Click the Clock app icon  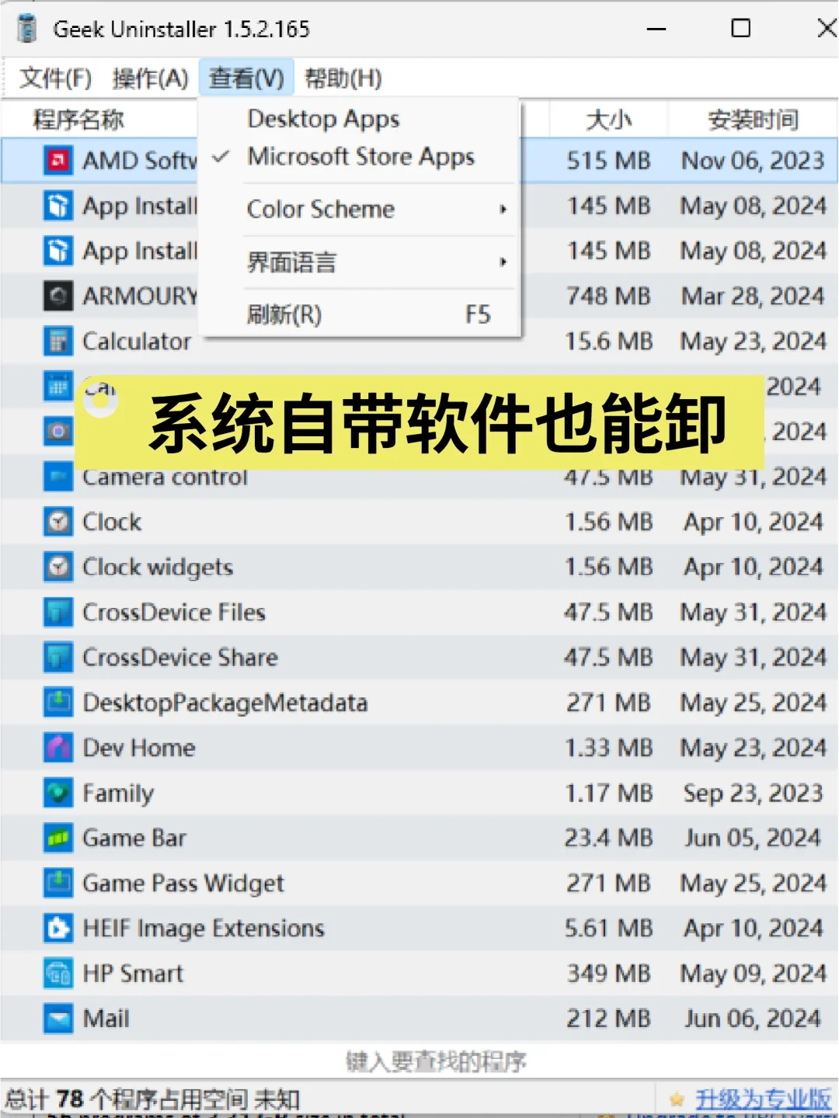coord(57,522)
